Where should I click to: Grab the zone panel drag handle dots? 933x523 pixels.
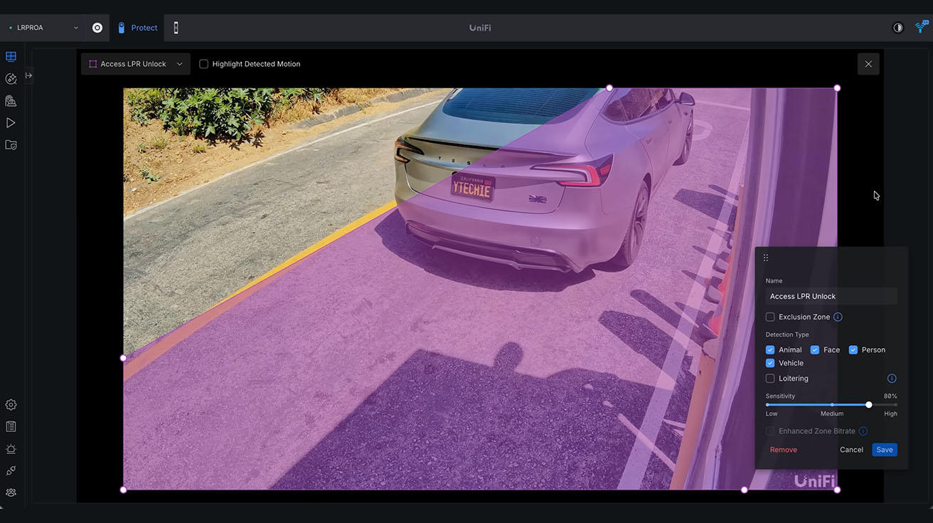click(766, 258)
